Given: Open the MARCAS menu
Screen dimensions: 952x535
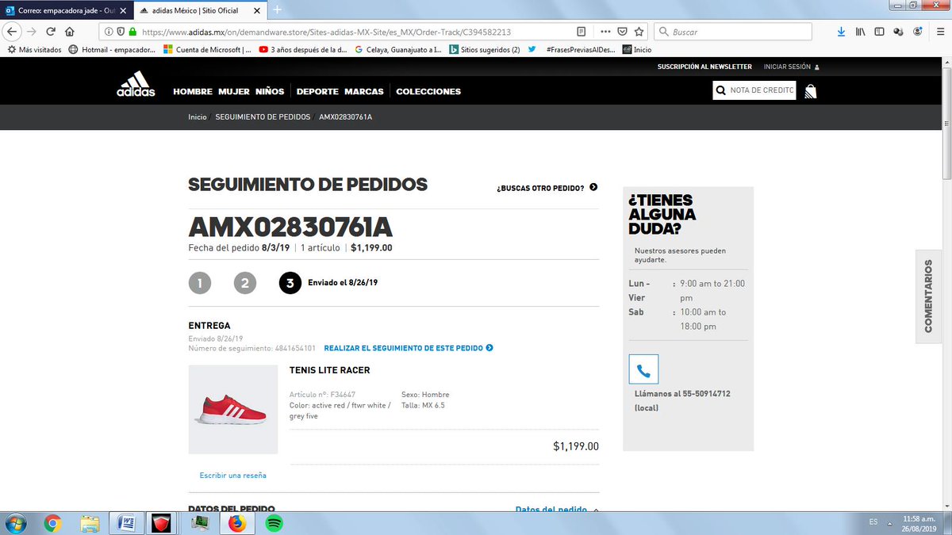Looking at the screenshot, I should (364, 91).
